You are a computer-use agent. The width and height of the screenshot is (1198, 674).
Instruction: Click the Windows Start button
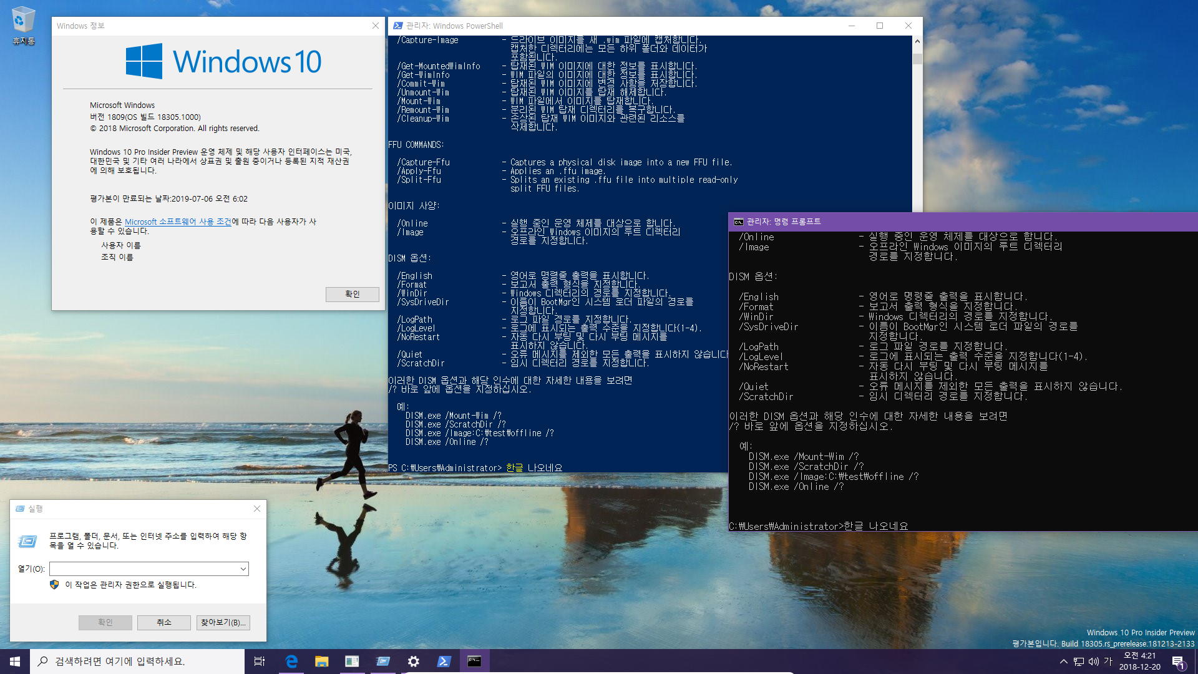[15, 662]
